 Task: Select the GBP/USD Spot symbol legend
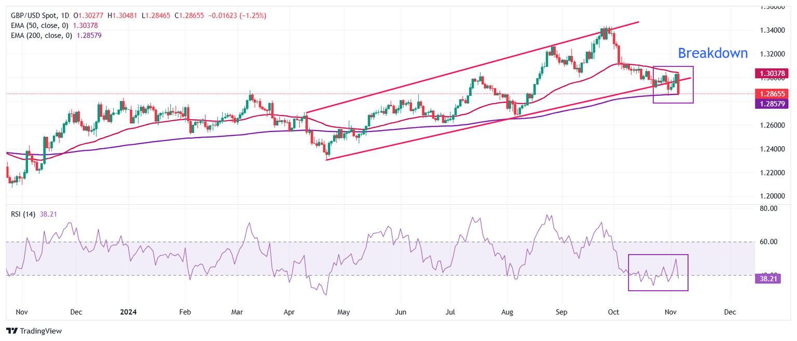click(x=34, y=15)
